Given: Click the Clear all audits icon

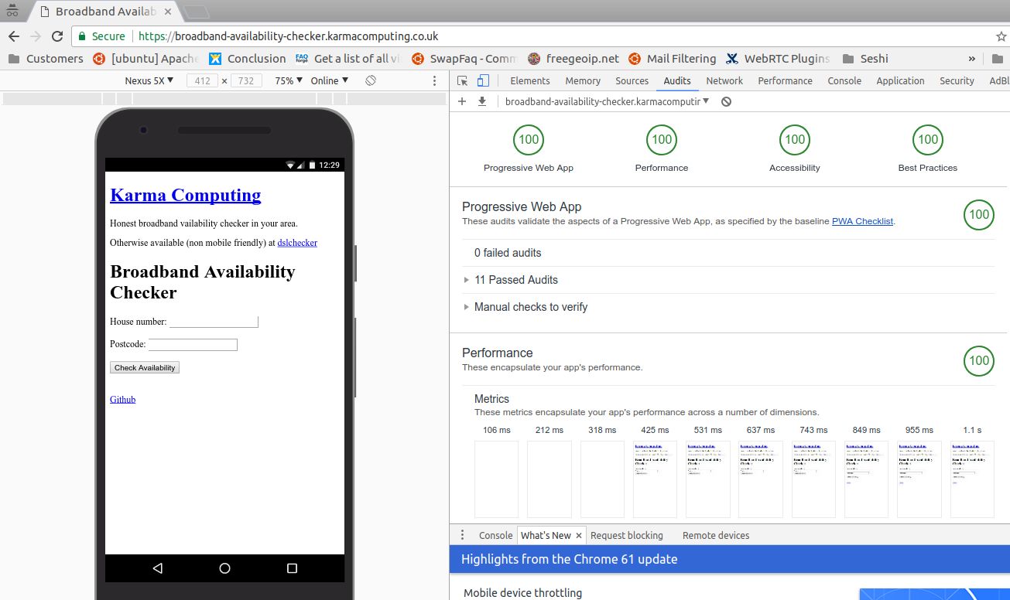Looking at the screenshot, I should click(726, 101).
